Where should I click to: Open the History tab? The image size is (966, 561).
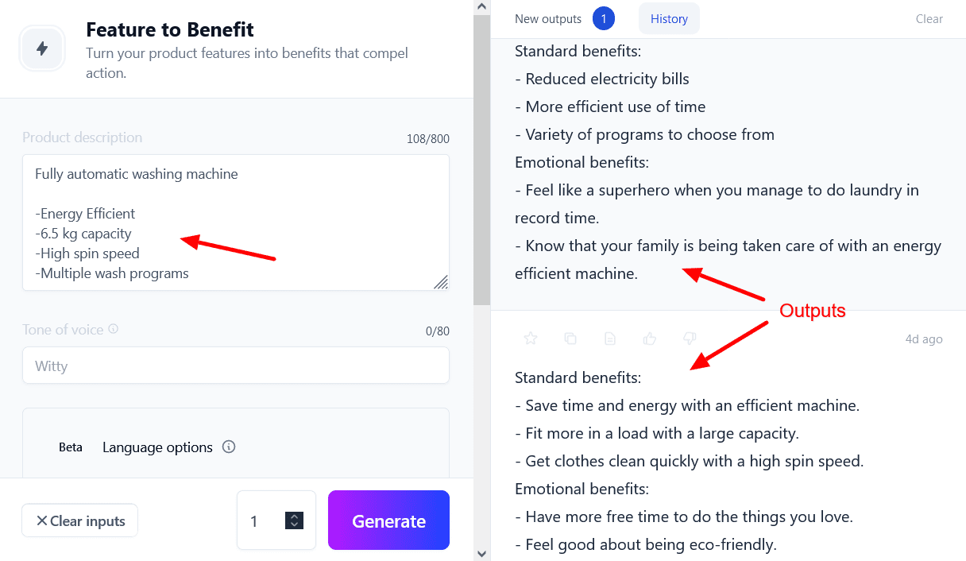click(669, 19)
